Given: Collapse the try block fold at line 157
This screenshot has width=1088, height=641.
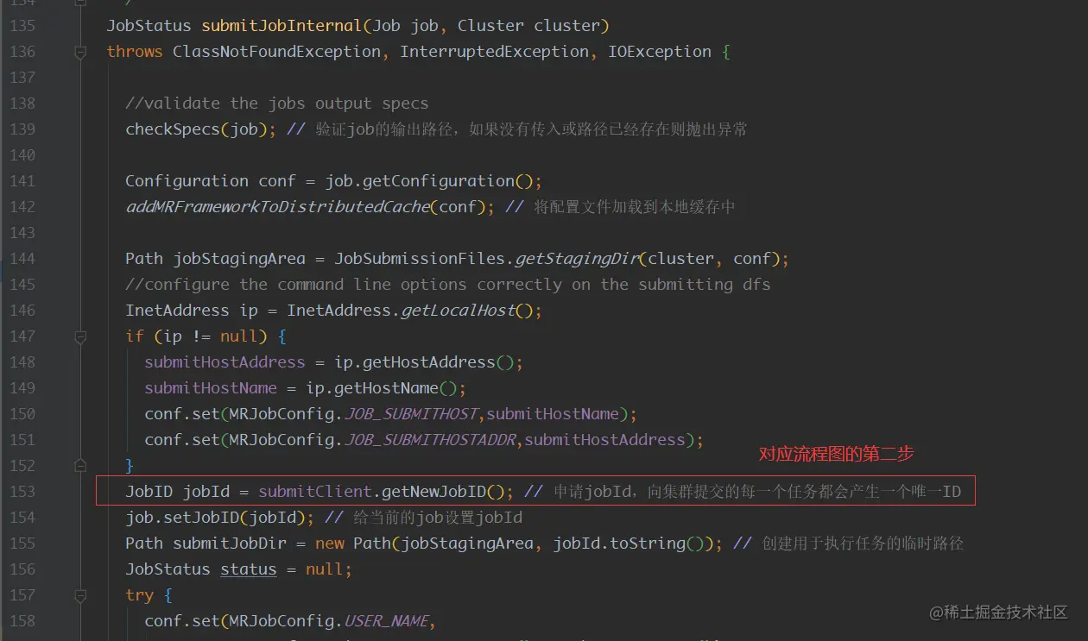Looking at the screenshot, I should [80, 595].
